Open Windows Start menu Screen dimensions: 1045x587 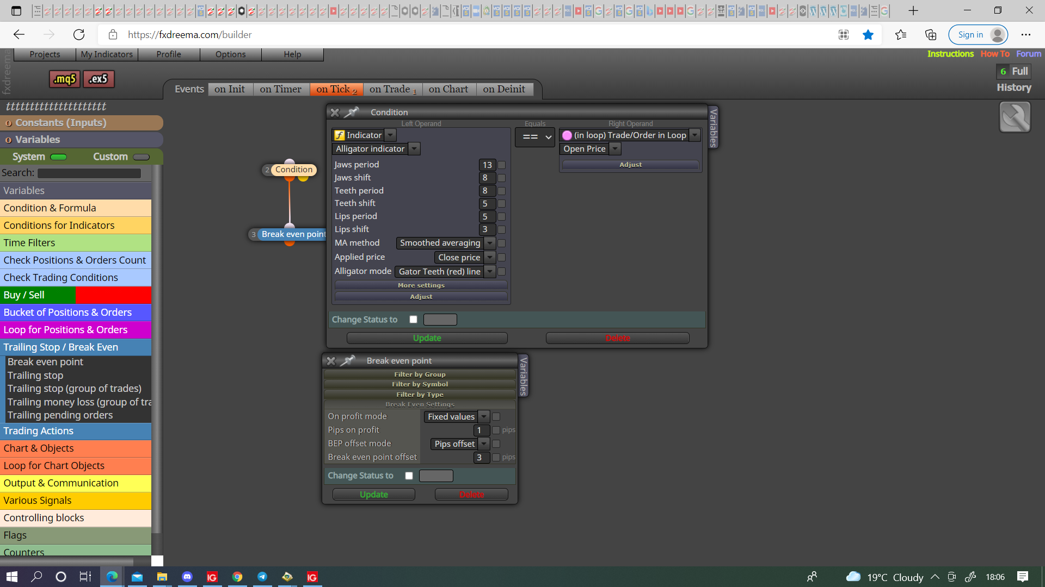click(12, 577)
